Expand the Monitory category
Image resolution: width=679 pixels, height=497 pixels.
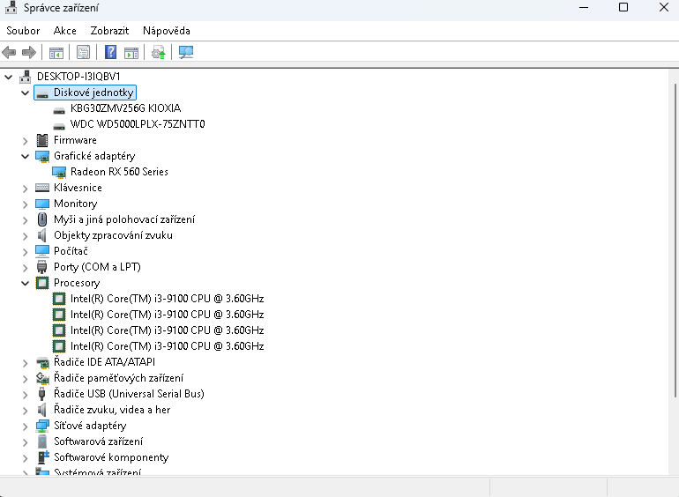click(x=25, y=204)
